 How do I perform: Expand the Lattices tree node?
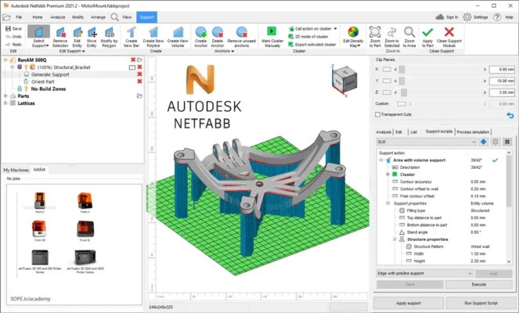[x=5, y=103]
